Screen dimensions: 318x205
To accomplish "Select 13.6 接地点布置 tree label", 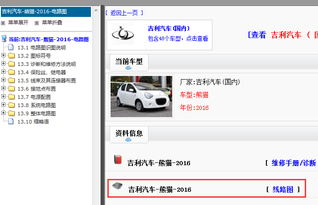I will pyautogui.click(x=37, y=89).
